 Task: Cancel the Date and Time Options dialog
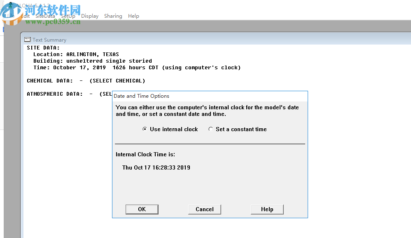(204, 210)
